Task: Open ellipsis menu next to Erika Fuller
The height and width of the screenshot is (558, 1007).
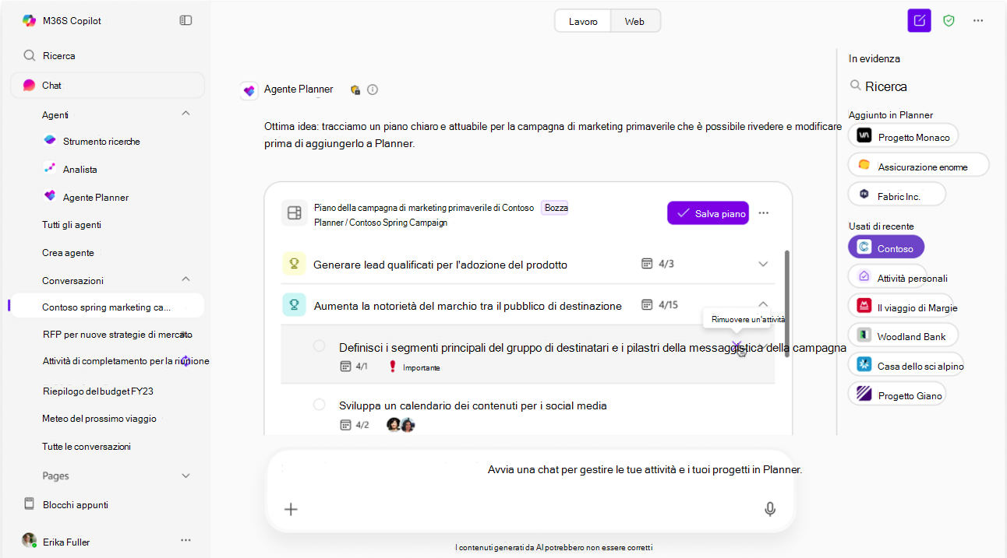Action: tap(185, 540)
